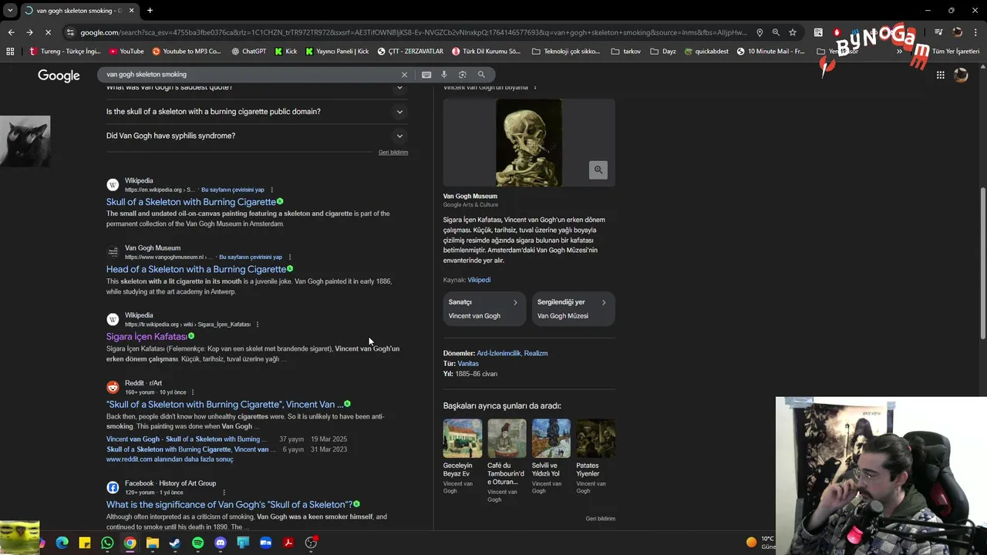This screenshot has height=555, width=987.
Task: Open the skeleton painting image in knowledge panel
Action: click(x=529, y=143)
